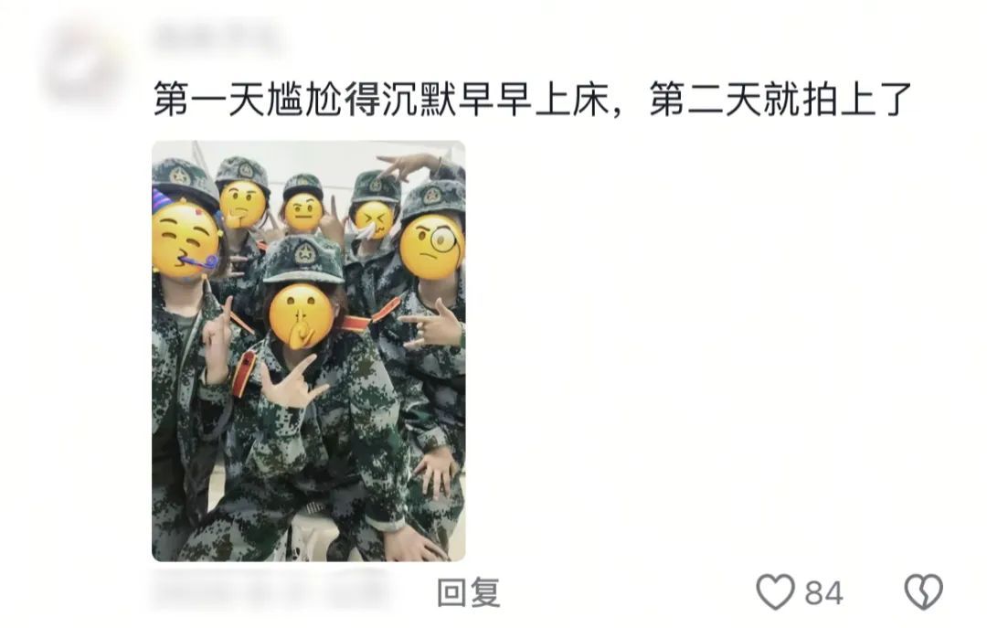Click the text 第二天就拍上了
The image size is (987, 628).
tap(780, 100)
